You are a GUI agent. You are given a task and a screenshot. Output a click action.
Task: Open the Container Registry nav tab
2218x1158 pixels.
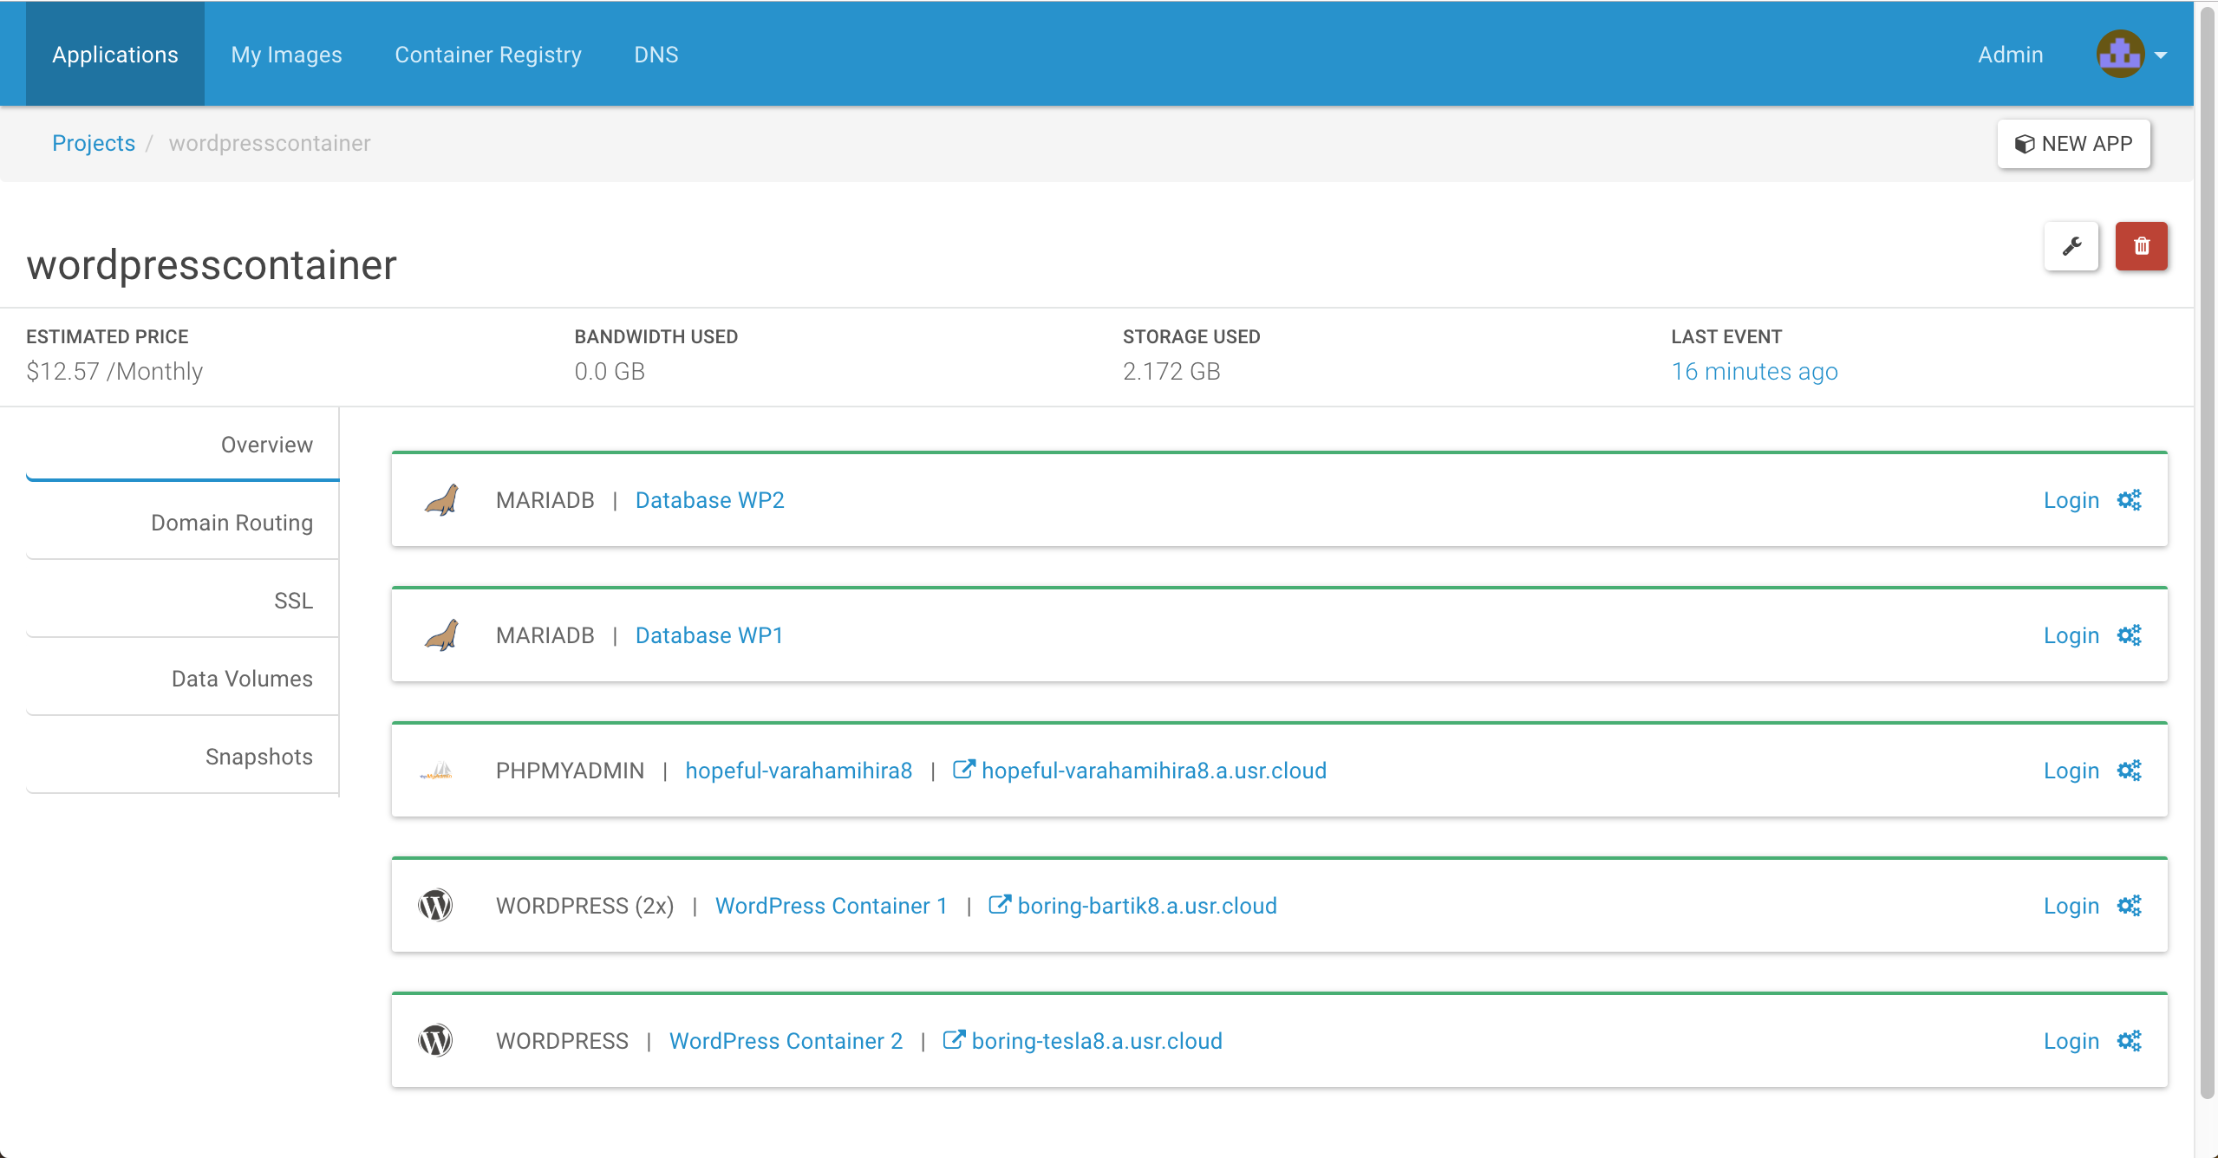488,55
